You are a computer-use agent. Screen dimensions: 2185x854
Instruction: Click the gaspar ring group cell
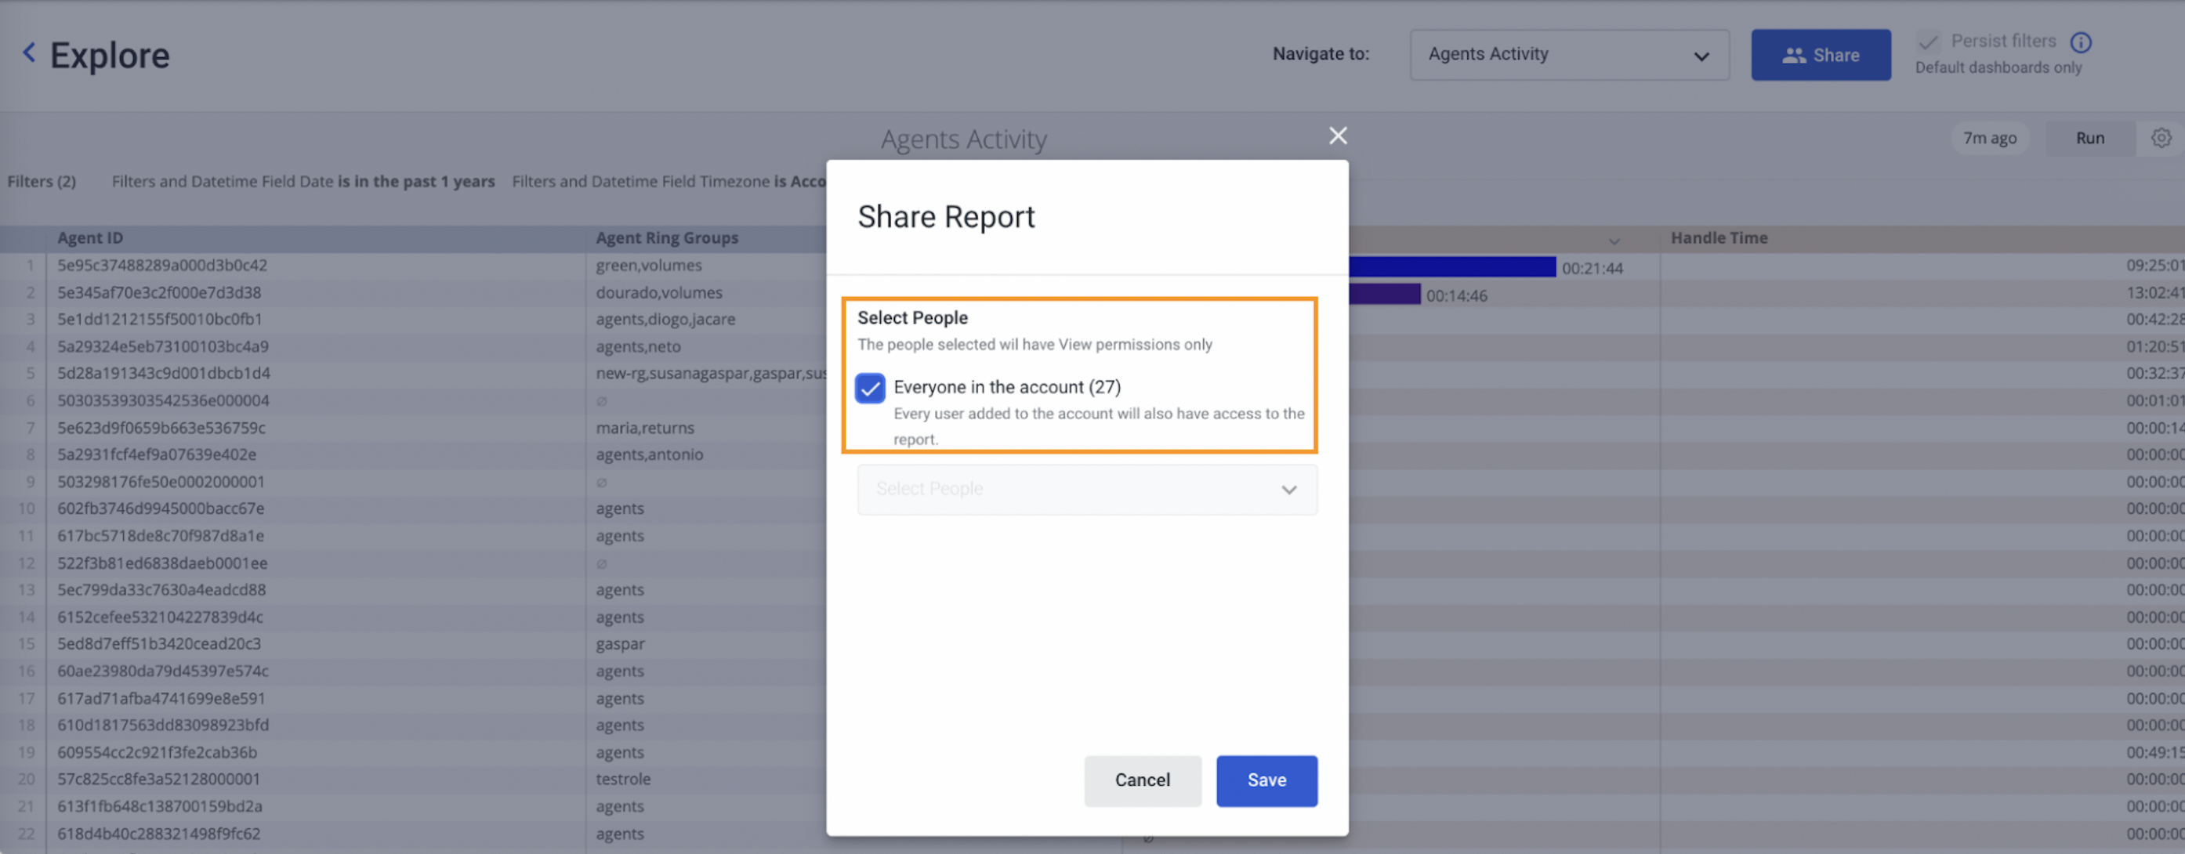pyautogui.click(x=620, y=644)
